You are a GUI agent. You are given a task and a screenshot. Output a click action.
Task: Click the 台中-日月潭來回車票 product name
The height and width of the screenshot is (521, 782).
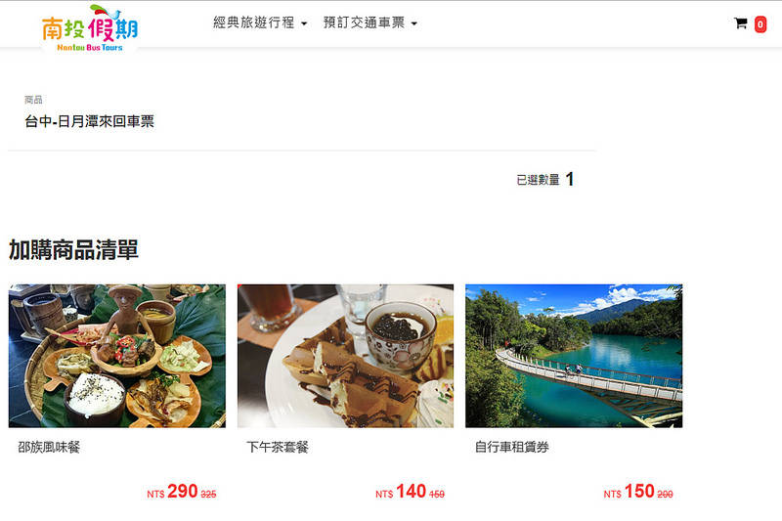[x=89, y=121]
